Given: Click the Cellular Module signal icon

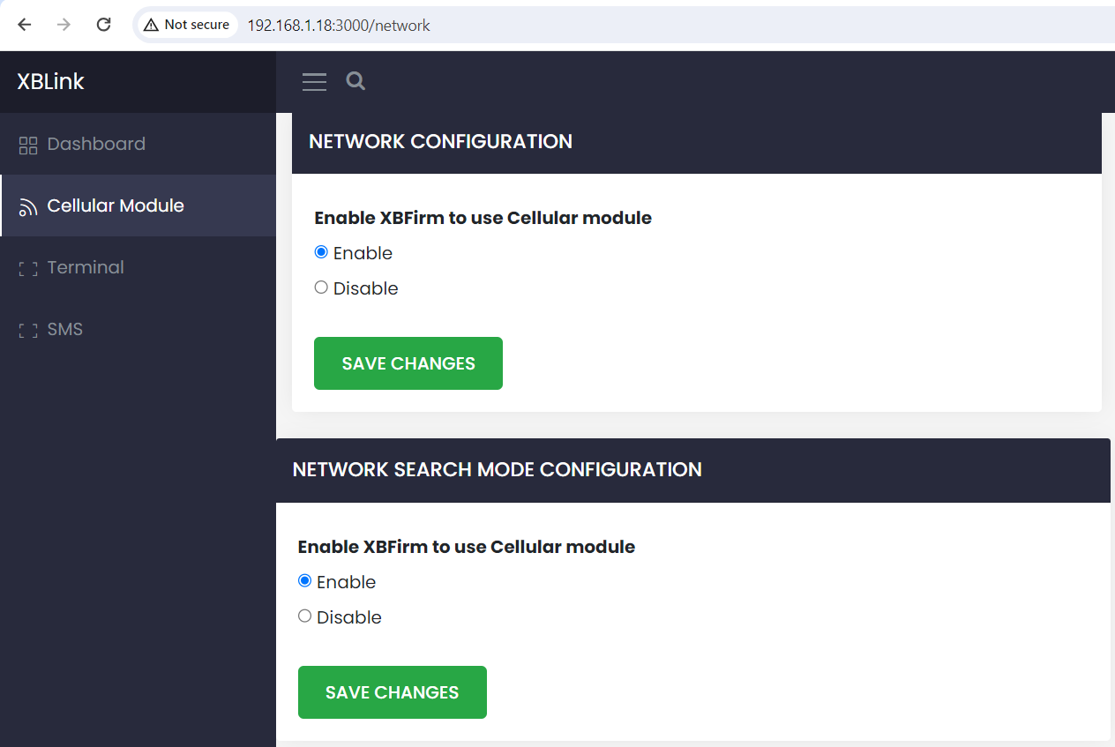Looking at the screenshot, I should [28, 206].
